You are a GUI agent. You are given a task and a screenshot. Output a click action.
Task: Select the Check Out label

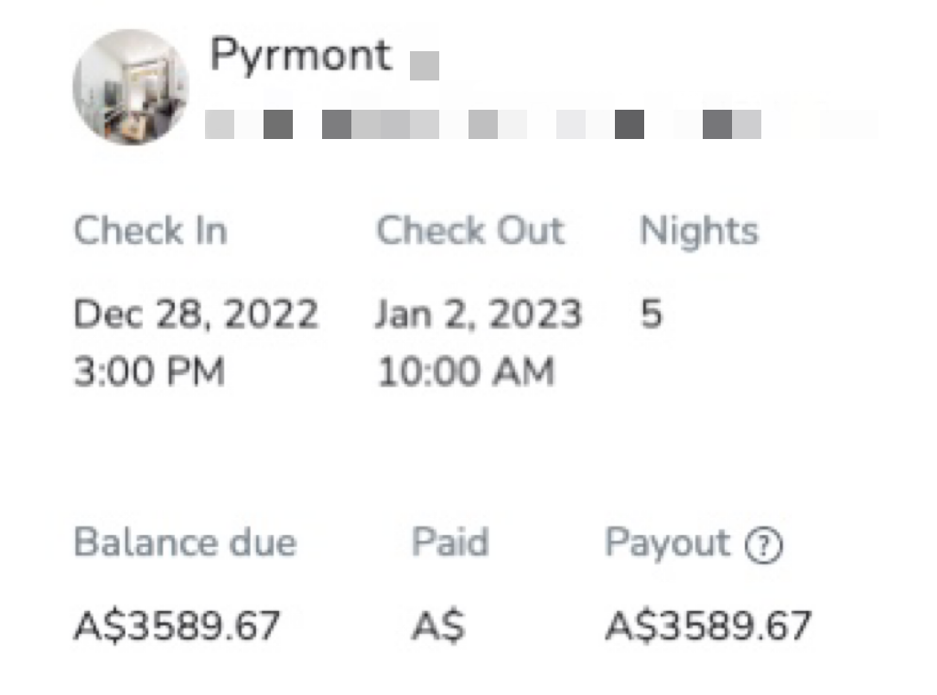click(x=470, y=230)
